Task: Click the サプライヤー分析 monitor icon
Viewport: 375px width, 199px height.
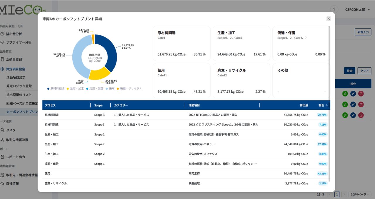Action: click(2, 42)
